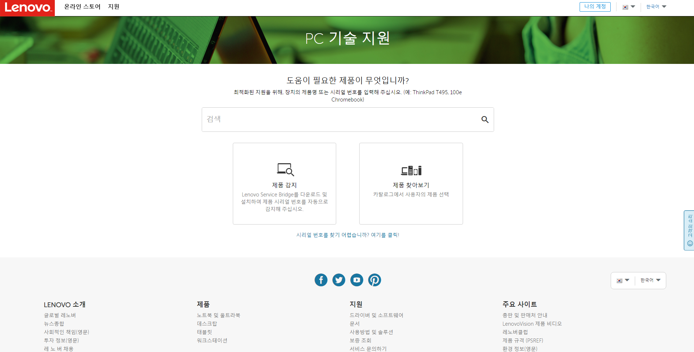Open the YouTube social icon
Viewport: 694px width, 352px height.
coord(357,280)
